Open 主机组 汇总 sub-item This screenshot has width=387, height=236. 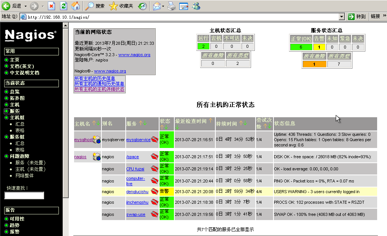click(20, 124)
